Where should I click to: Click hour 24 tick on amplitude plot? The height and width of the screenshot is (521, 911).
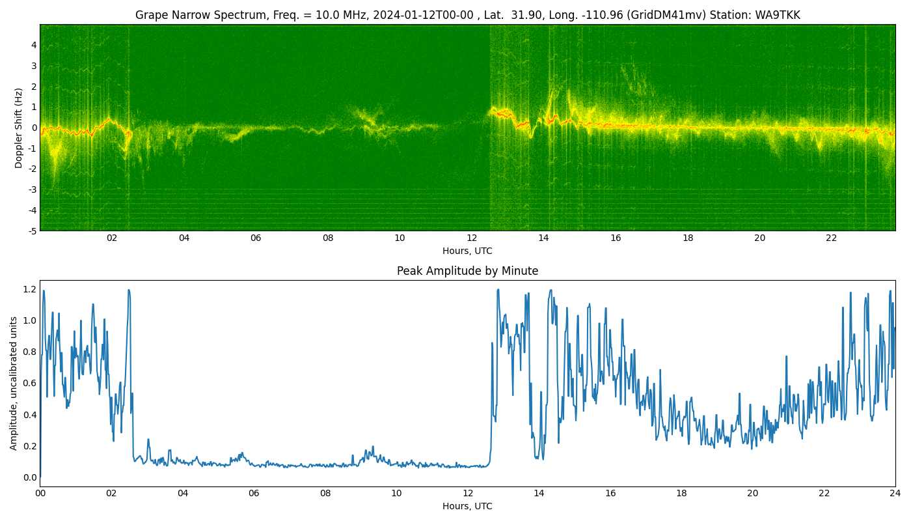pyautogui.click(x=895, y=493)
